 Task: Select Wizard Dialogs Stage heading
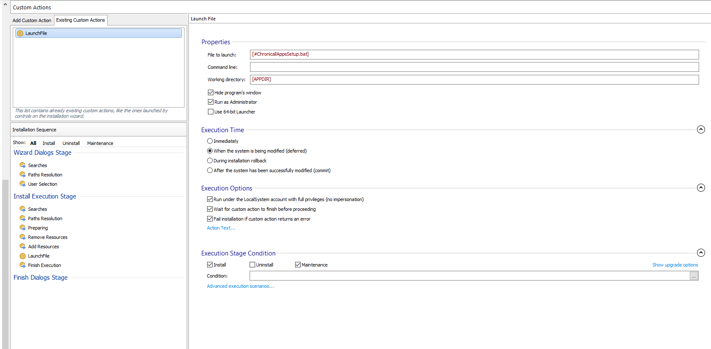tap(43, 153)
